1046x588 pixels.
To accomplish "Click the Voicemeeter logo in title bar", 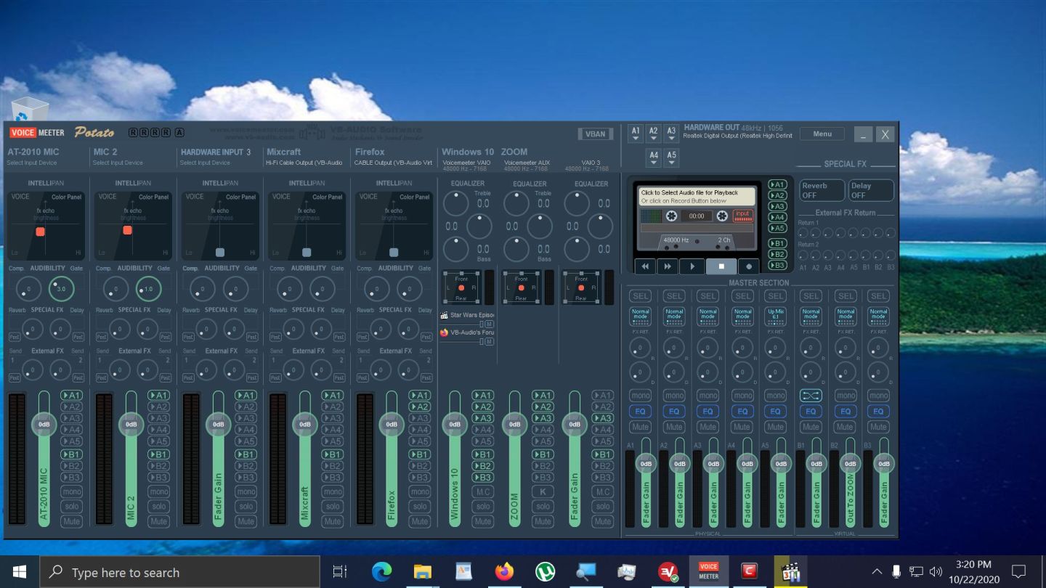I will pyautogui.click(x=37, y=133).
